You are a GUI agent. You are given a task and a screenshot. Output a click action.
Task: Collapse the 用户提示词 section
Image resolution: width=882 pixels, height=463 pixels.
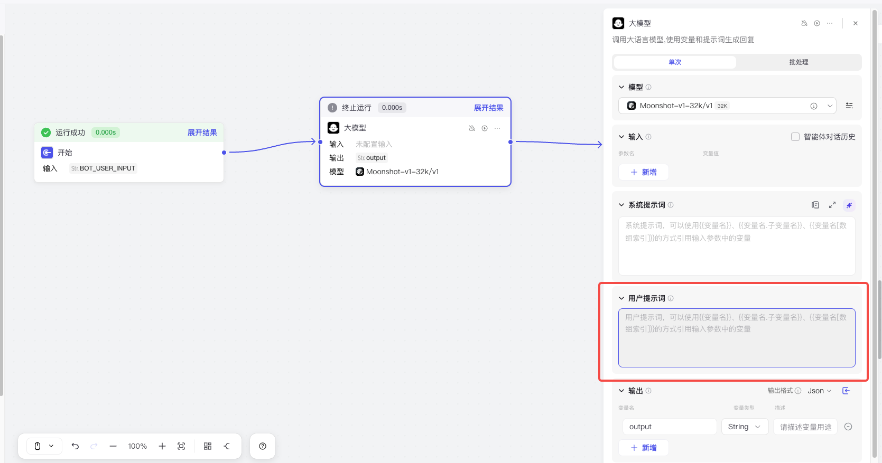pos(621,298)
